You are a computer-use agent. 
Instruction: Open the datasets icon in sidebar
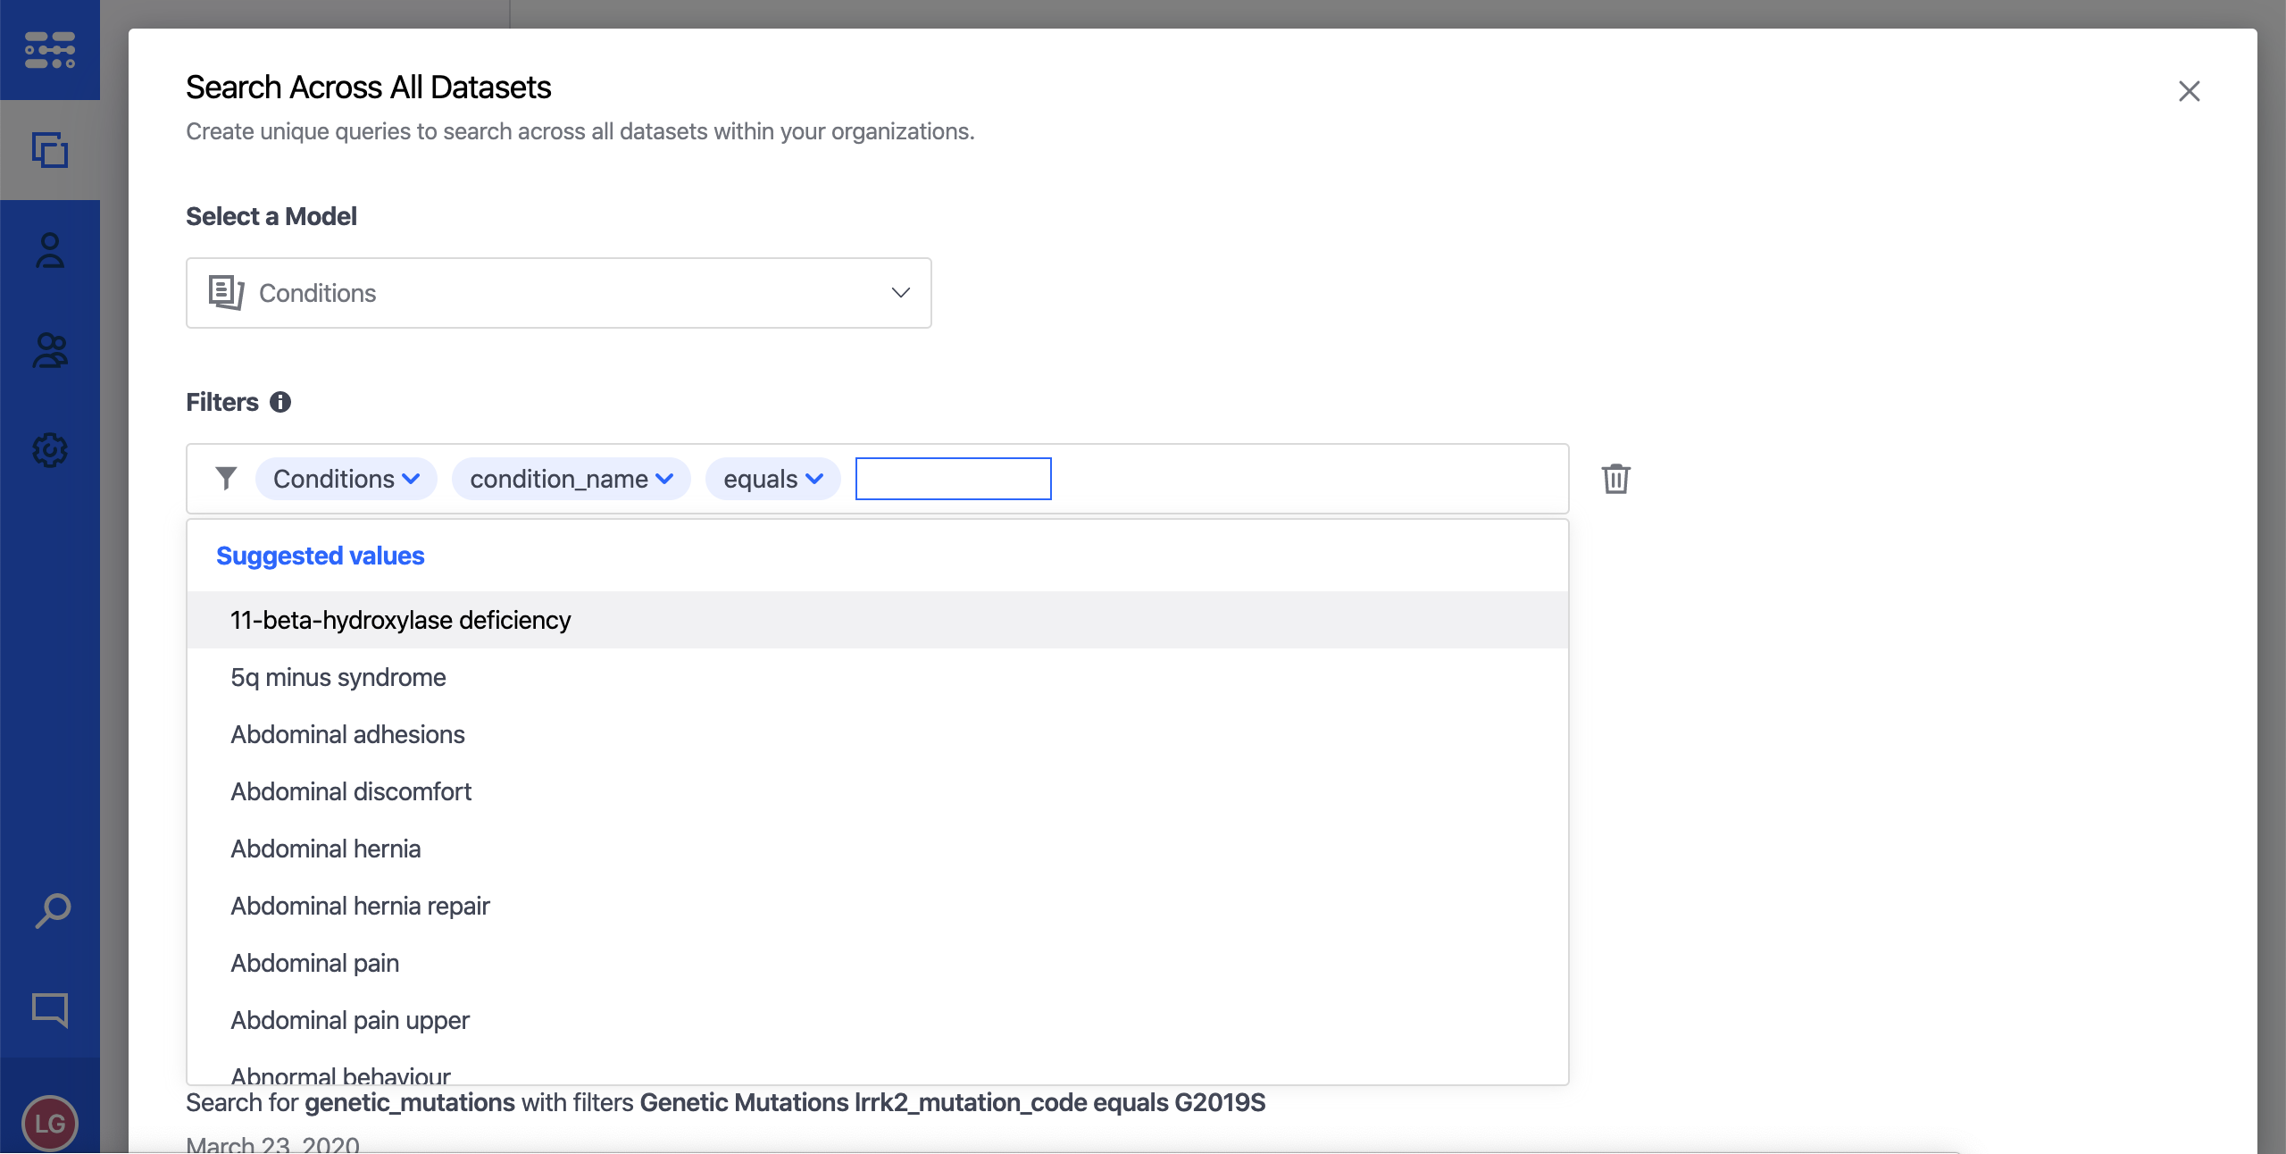(x=50, y=150)
